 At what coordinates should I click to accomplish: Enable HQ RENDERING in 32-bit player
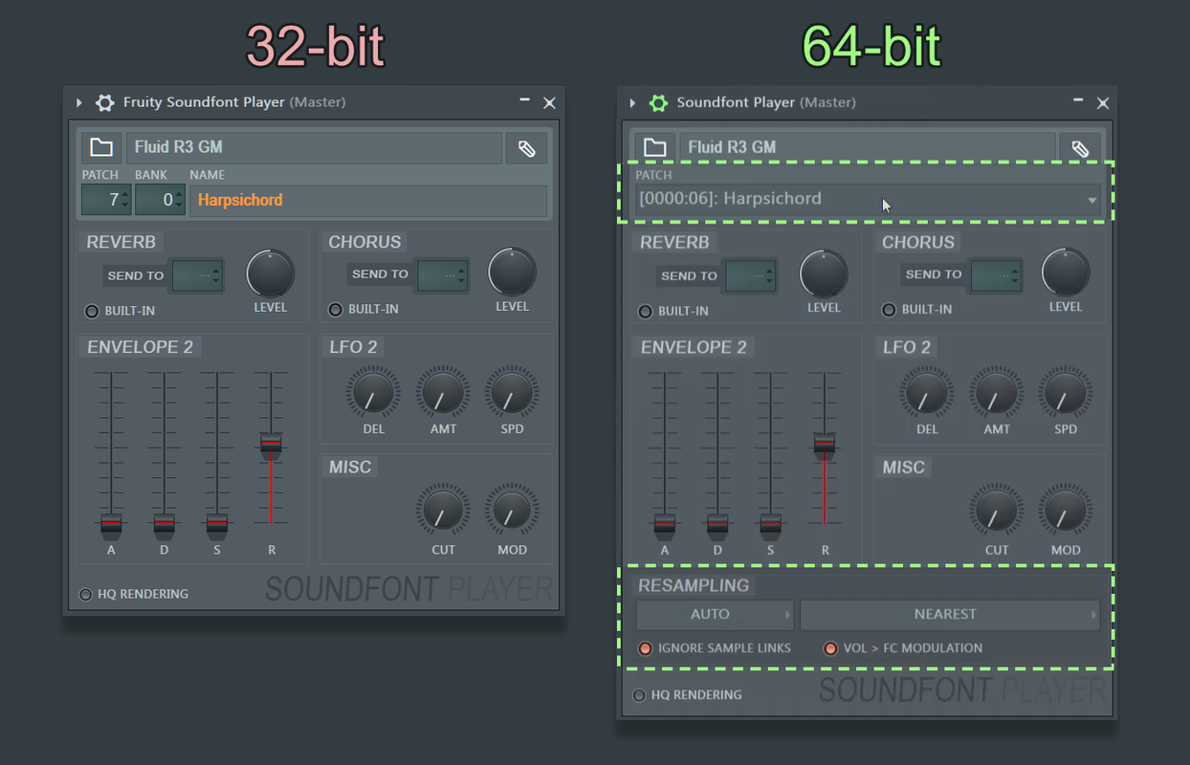86,594
